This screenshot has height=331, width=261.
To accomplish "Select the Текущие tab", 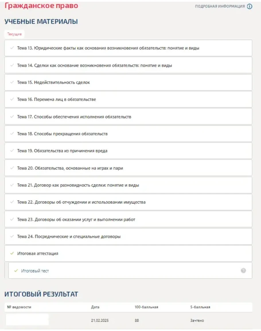I will coord(14,34).
